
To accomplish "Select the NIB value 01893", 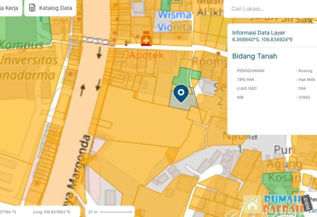I will (x=304, y=97).
